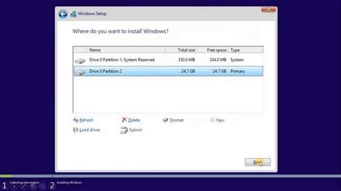Click the Installing Windows step label
This screenshot has height=191, width=341.
(69, 183)
